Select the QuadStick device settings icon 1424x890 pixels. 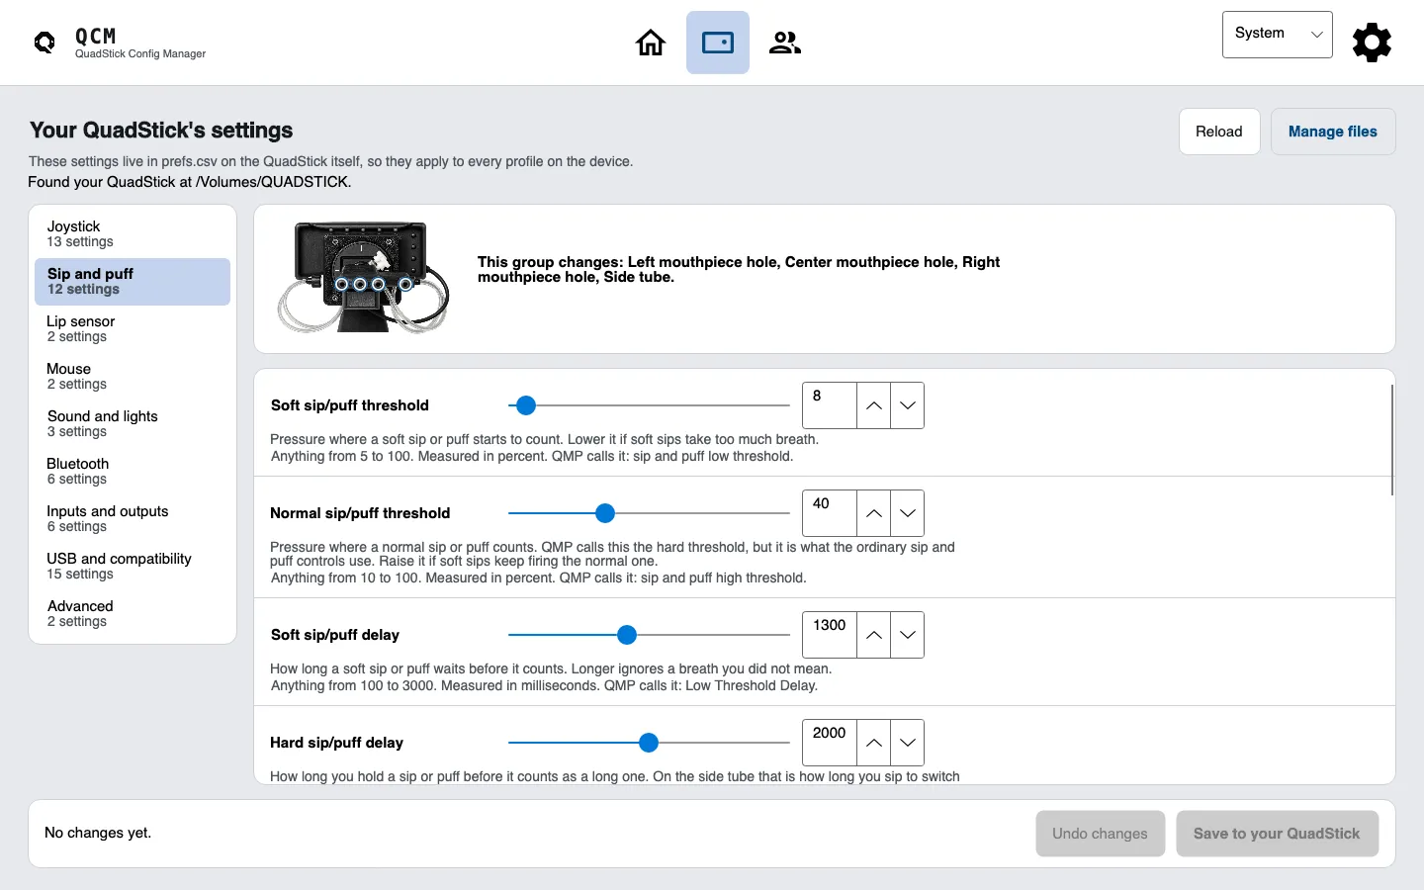(718, 43)
